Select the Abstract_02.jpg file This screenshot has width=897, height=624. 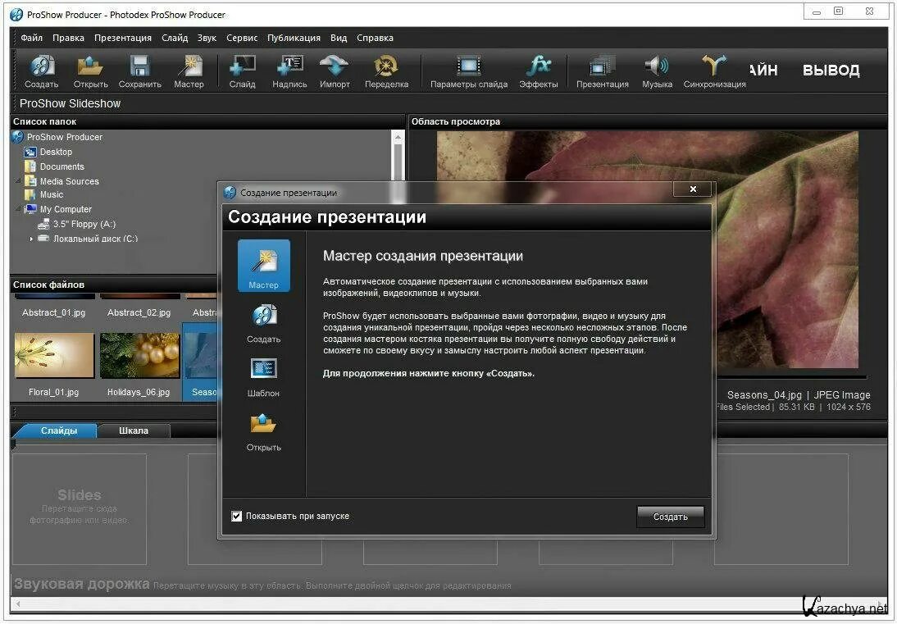pyautogui.click(x=139, y=313)
